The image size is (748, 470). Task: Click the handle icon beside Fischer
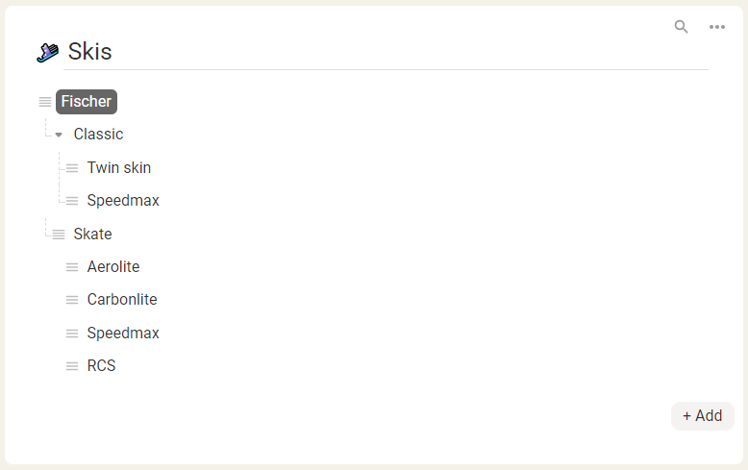coord(45,102)
